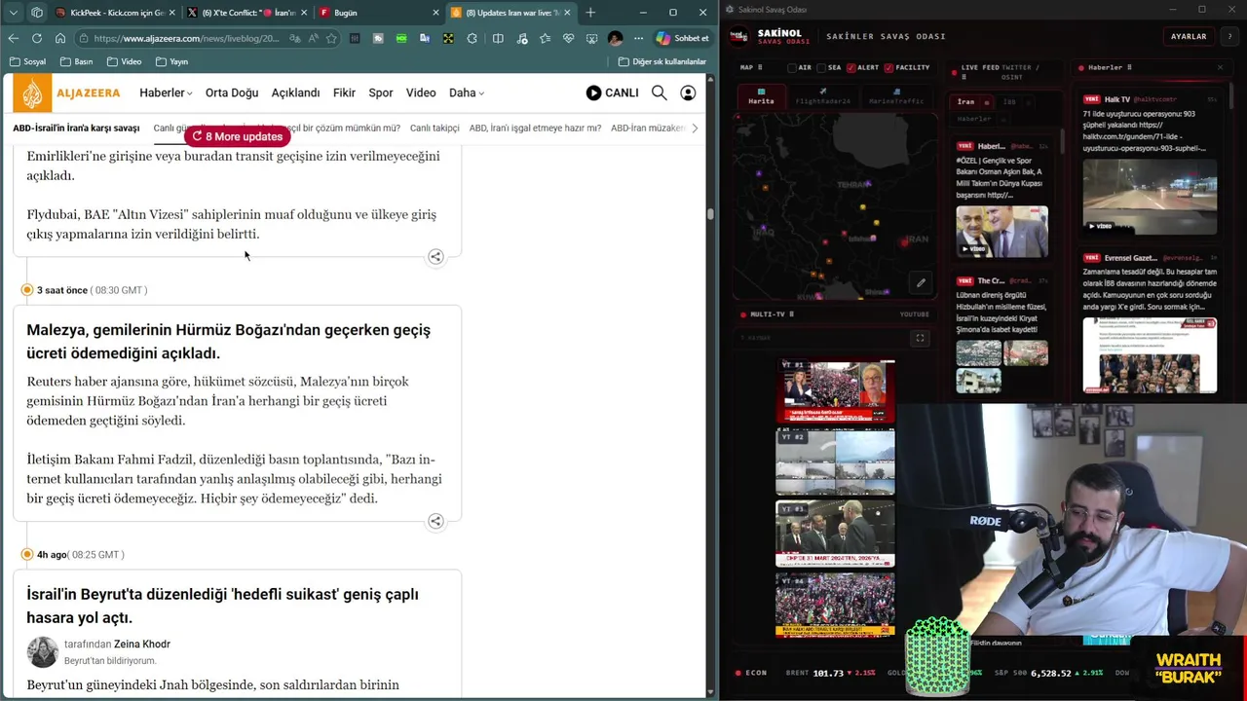
Task: Share the Malezya Hürmüz Boğazı post
Action: (x=435, y=521)
